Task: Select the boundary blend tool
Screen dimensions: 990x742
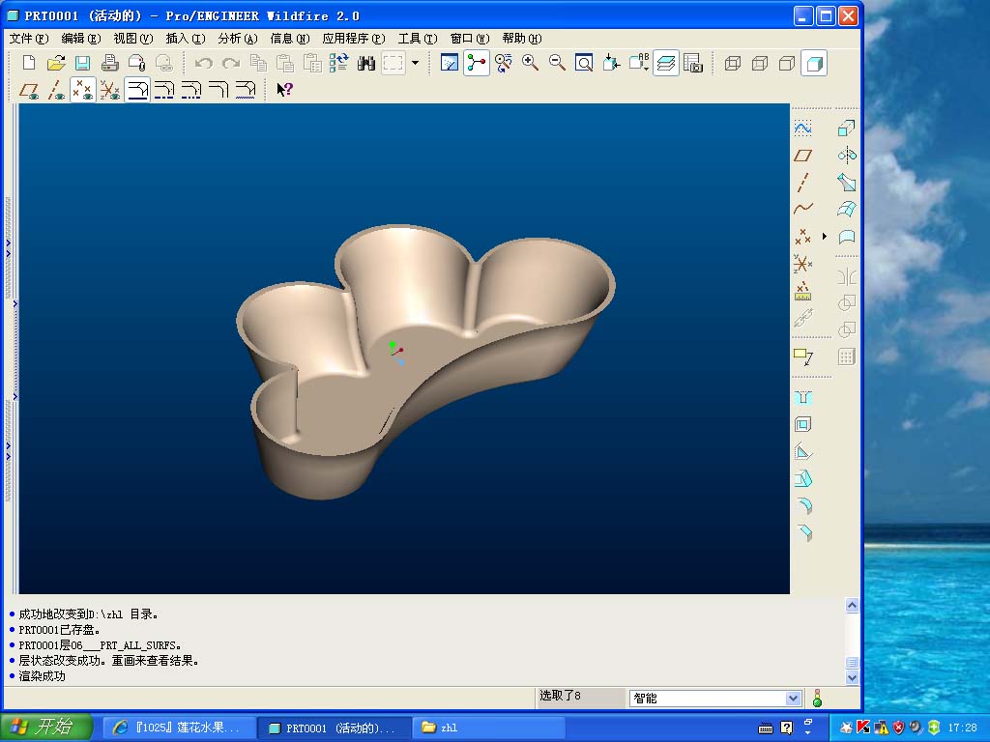Action: click(847, 209)
